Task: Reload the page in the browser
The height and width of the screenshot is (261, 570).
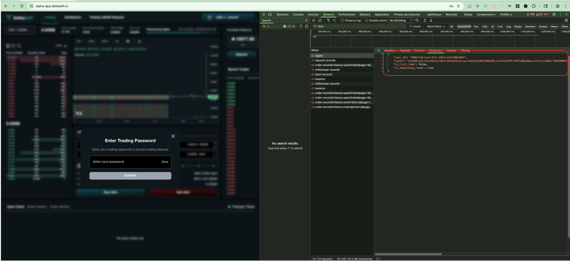Action: click(22, 6)
